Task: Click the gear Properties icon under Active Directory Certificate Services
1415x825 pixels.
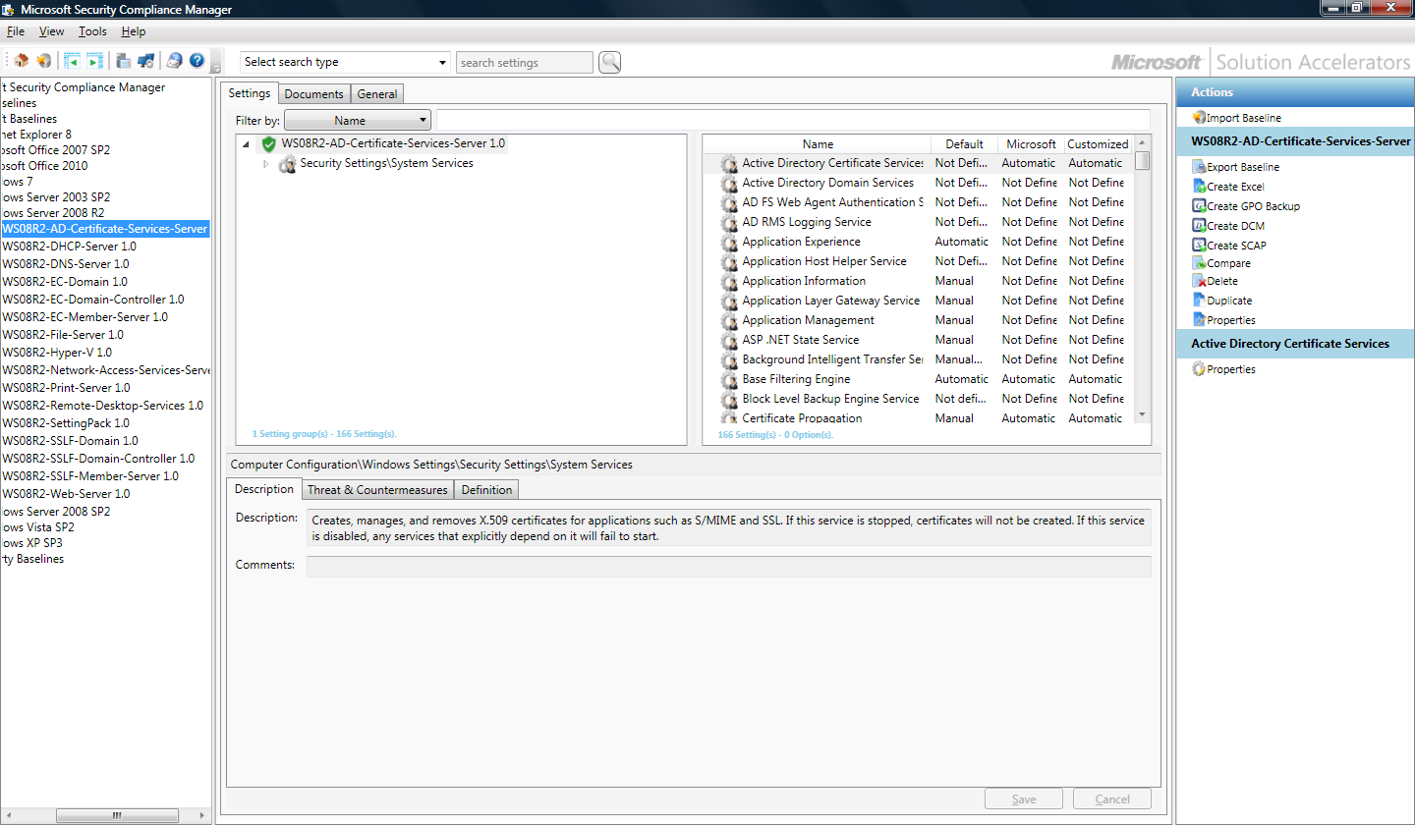Action: [1199, 369]
